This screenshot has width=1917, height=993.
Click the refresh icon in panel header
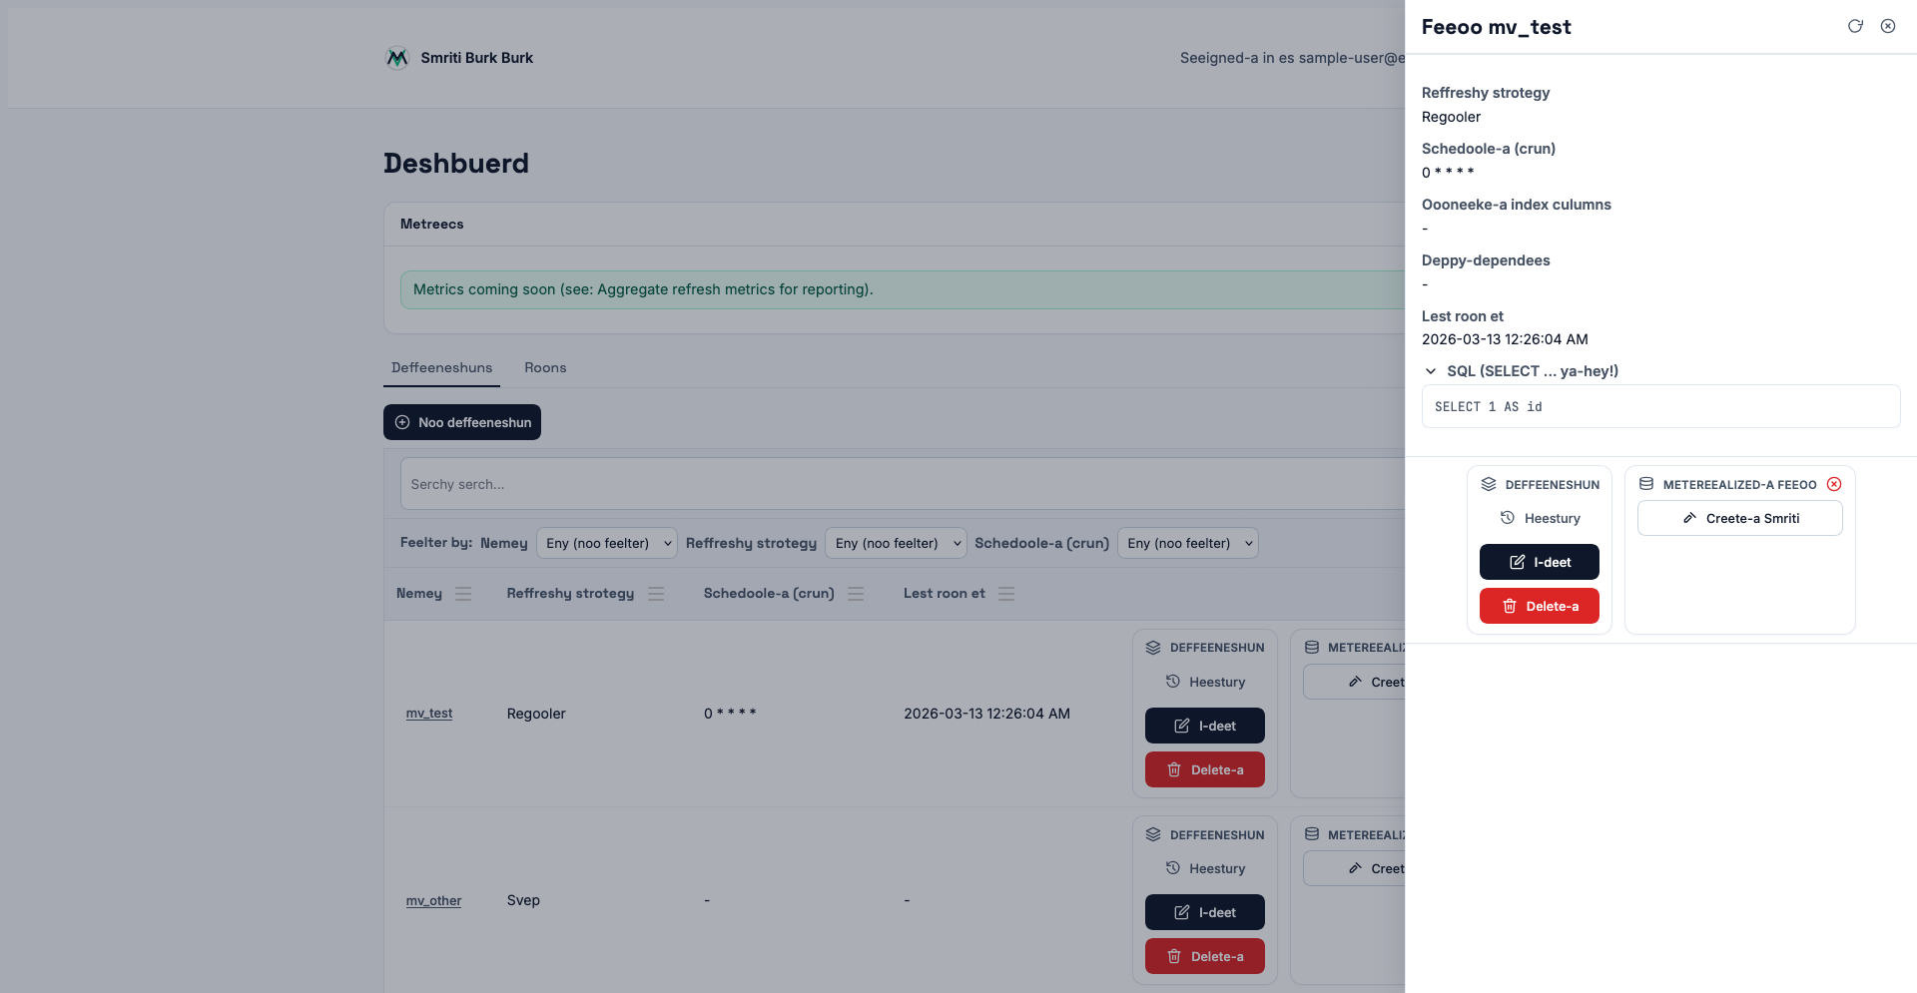pyautogui.click(x=1855, y=26)
